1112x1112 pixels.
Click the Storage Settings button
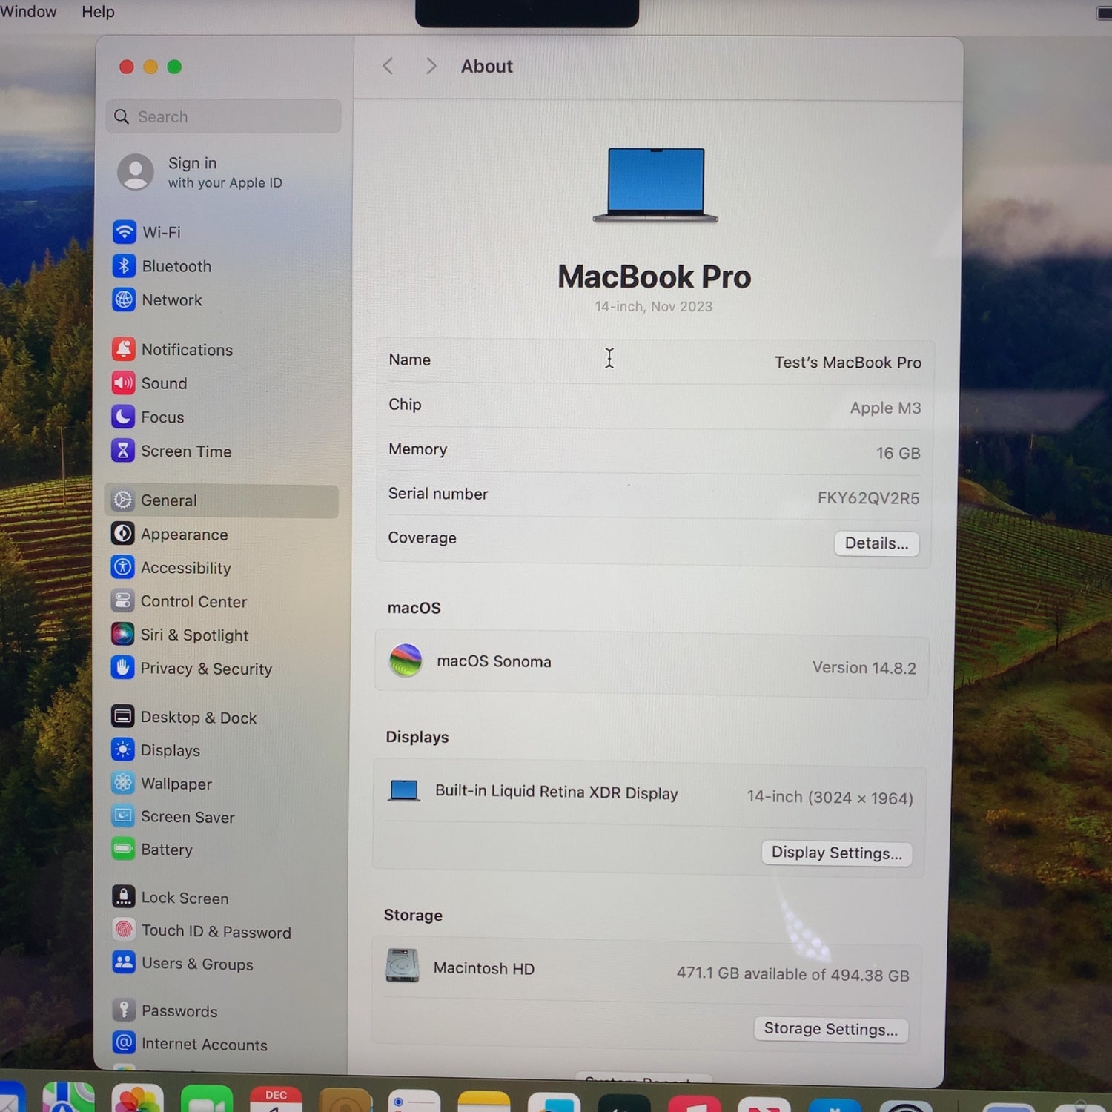(x=830, y=1029)
